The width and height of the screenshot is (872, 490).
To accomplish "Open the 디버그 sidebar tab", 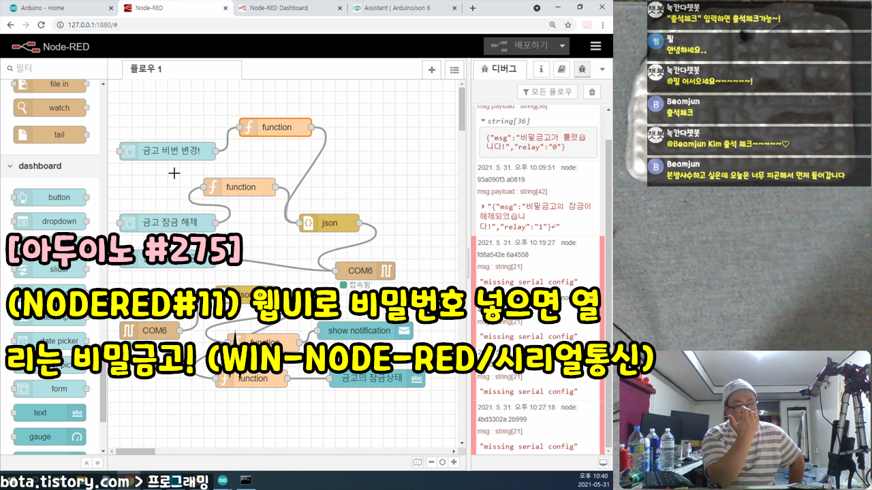I will (499, 69).
